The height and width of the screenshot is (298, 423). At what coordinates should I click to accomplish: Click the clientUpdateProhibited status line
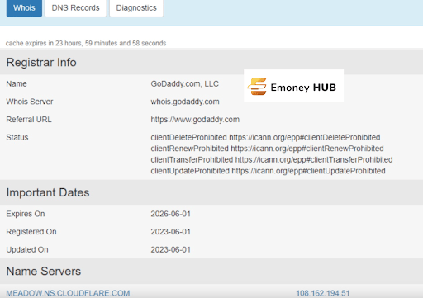tap(268, 171)
